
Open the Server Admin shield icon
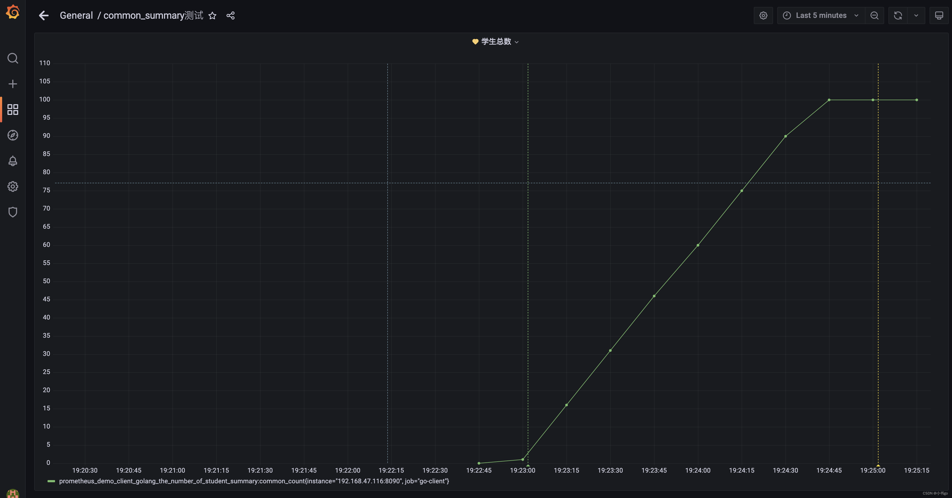[13, 212]
